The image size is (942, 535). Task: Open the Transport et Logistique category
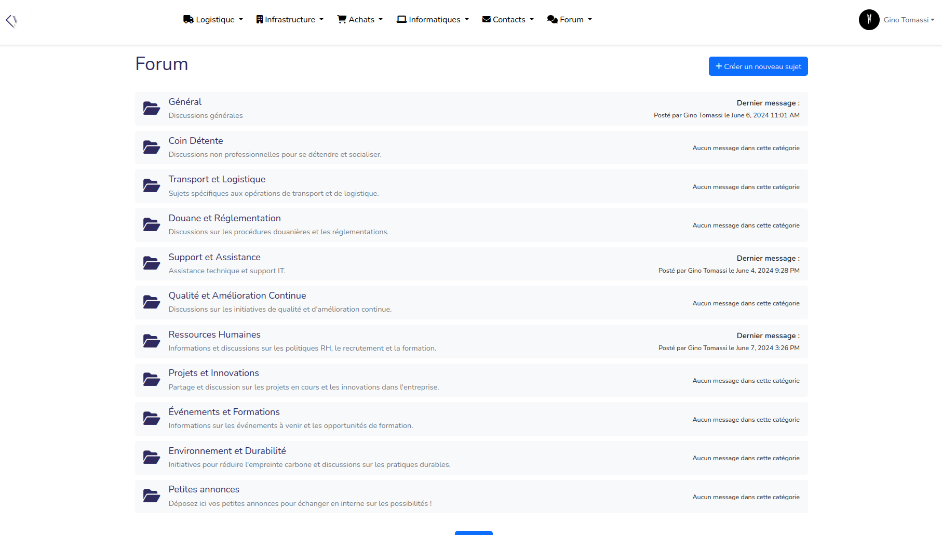pos(217,179)
